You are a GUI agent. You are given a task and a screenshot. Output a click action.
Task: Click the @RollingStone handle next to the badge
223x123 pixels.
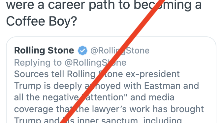click(120, 51)
